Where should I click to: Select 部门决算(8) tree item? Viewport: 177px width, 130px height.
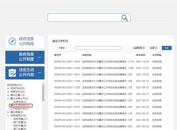[x=20, y=129]
